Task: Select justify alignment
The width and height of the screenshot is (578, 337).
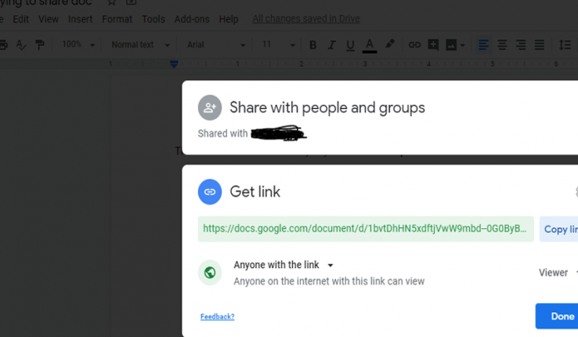Action: [539, 45]
